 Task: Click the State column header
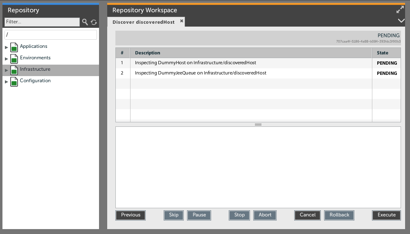(x=383, y=53)
